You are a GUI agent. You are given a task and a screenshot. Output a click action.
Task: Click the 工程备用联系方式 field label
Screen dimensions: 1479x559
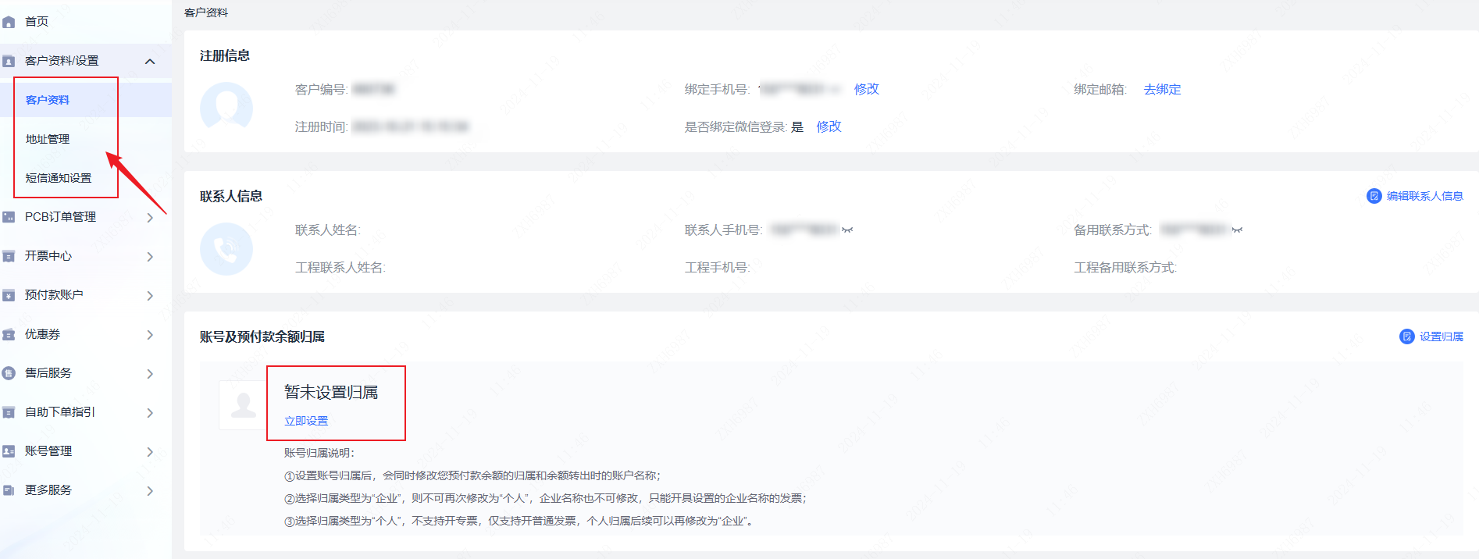(1125, 268)
